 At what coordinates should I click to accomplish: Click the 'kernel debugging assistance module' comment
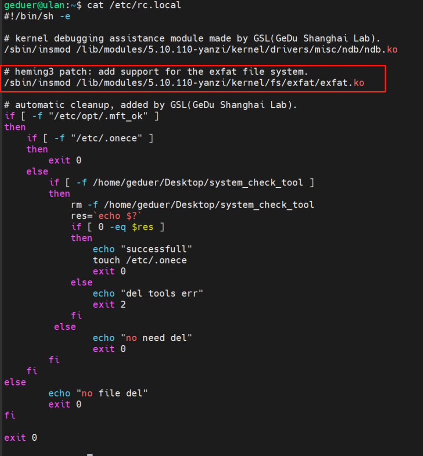click(x=192, y=38)
